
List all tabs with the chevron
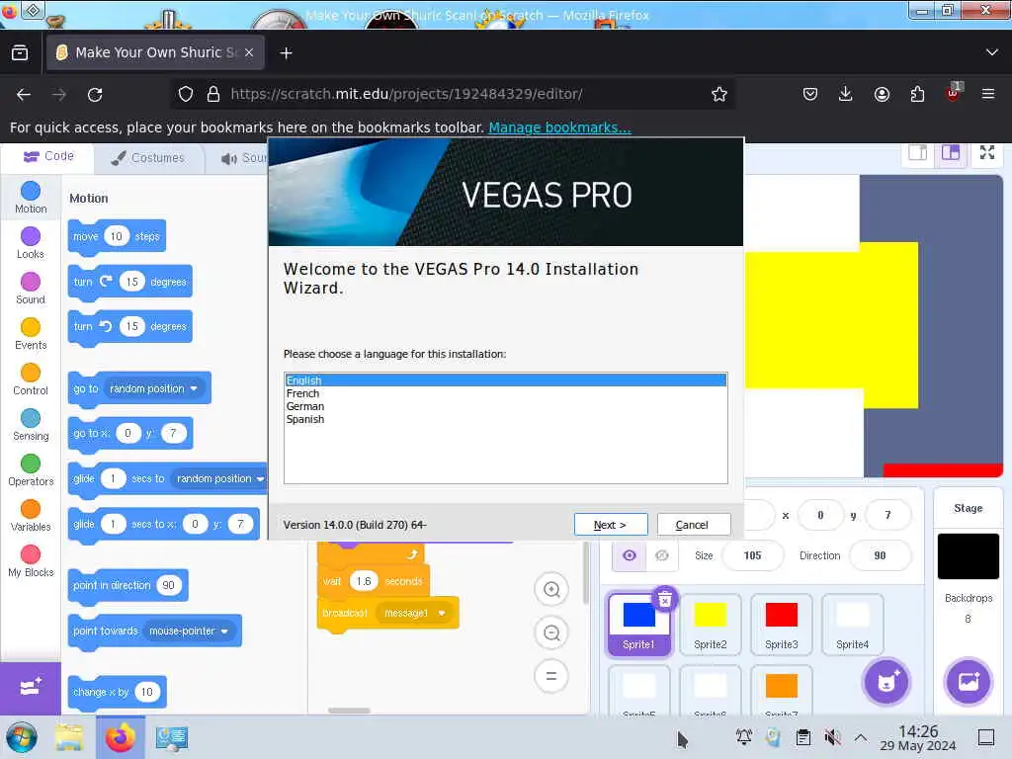[991, 52]
